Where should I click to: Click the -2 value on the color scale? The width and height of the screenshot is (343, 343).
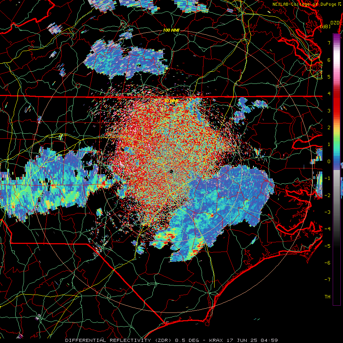click(x=327, y=195)
